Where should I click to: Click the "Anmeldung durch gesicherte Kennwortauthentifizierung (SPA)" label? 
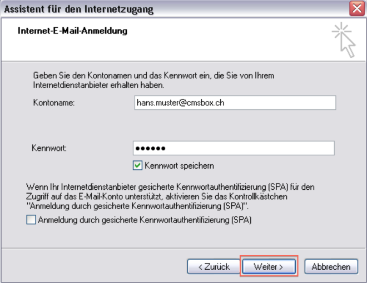[x=145, y=220]
